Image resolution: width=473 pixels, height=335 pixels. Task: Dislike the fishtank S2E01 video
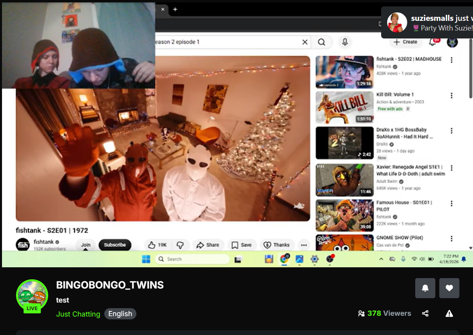(x=180, y=245)
